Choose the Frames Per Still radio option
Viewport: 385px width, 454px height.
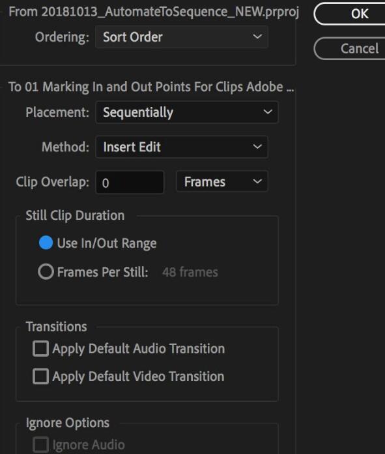(x=46, y=271)
